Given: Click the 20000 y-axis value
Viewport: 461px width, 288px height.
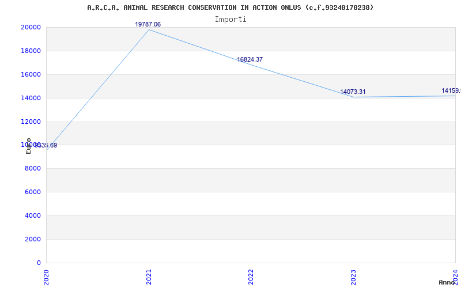Looking at the screenshot, I should click(x=31, y=27).
